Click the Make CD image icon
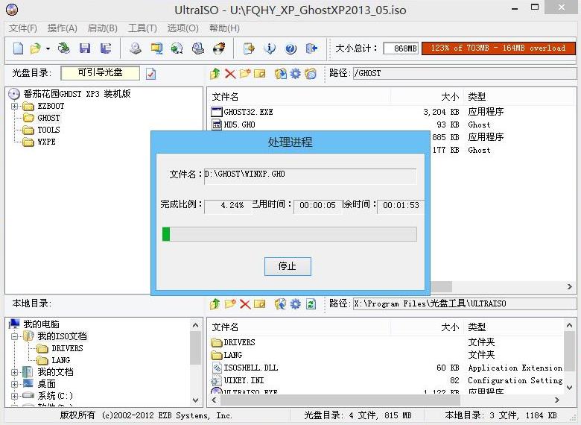581x425 pixels. pos(136,48)
